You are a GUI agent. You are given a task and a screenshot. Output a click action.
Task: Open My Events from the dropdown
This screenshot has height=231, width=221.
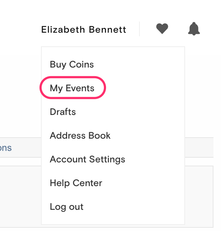click(x=72, y=88)
